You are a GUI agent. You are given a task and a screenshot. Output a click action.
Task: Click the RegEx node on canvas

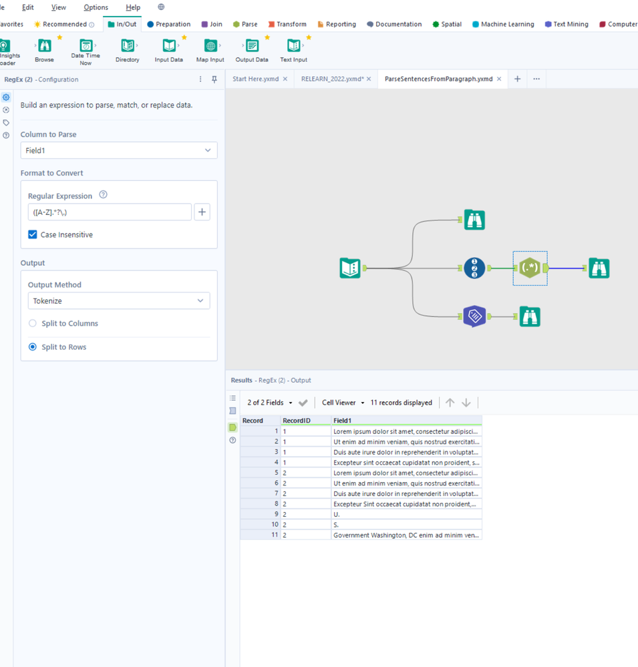coord(530,268)
